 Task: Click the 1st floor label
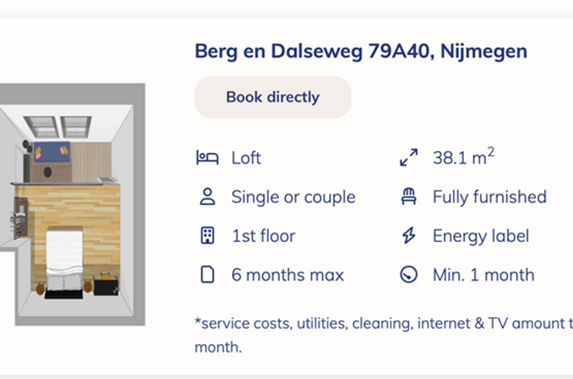click(263, 236)
